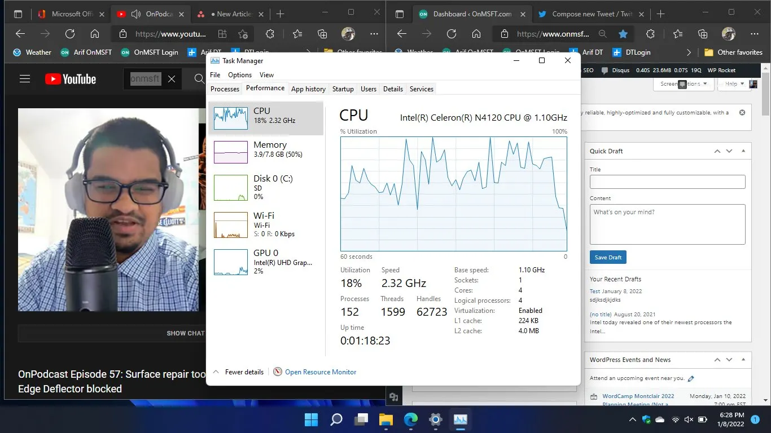
Task: Open the Startup tab in Task Manager
Action: click(x=343, y=89)
